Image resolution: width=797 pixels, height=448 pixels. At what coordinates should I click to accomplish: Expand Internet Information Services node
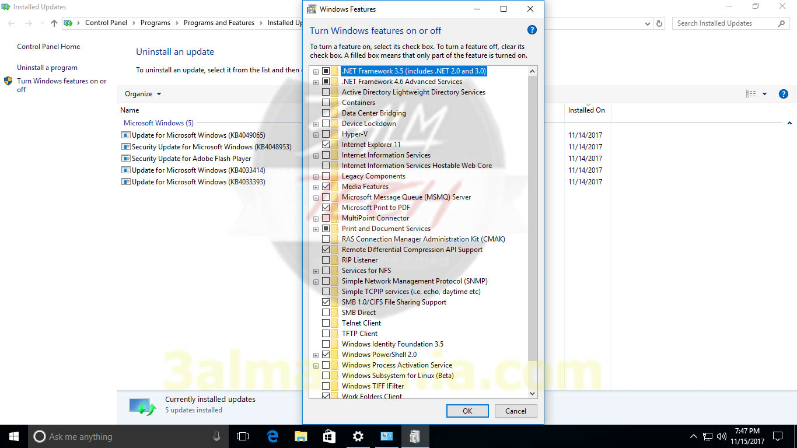pos(316,156)
